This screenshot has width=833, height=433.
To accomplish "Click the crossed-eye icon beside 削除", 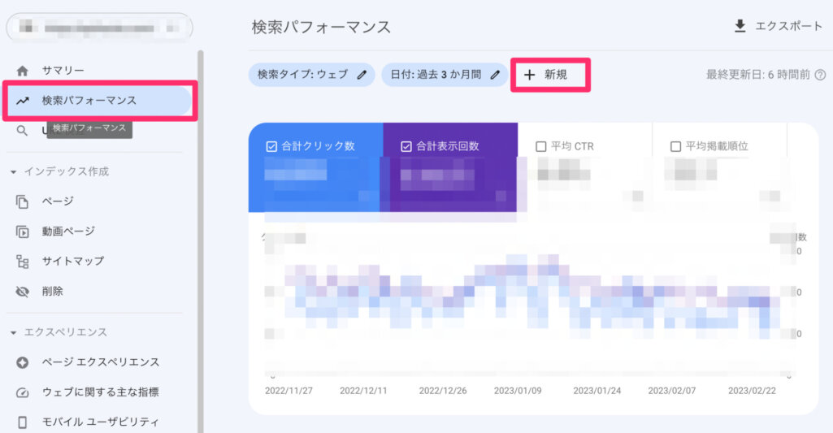I will click(22, 291).
